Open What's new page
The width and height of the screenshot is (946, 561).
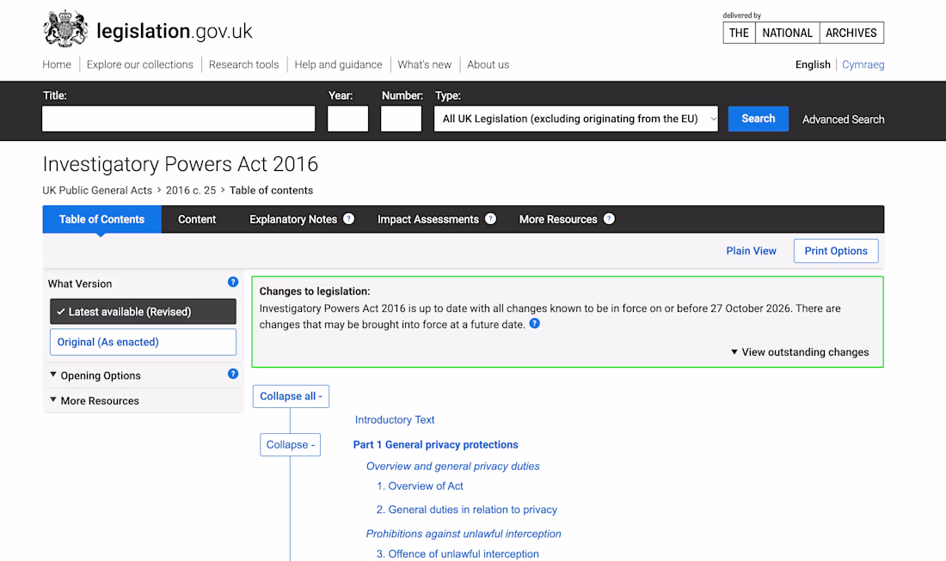[425, 64]
